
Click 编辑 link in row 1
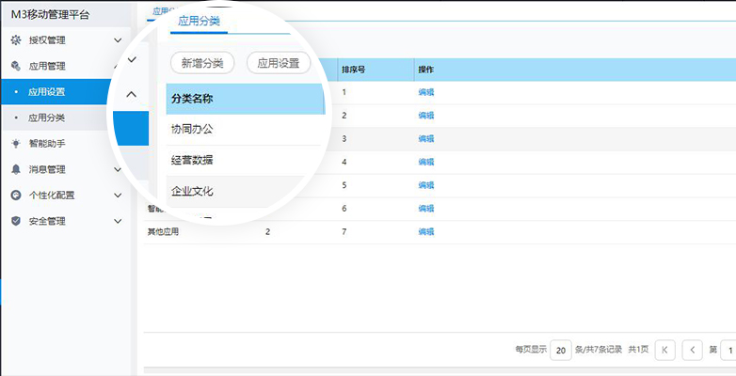pos(426,92)
